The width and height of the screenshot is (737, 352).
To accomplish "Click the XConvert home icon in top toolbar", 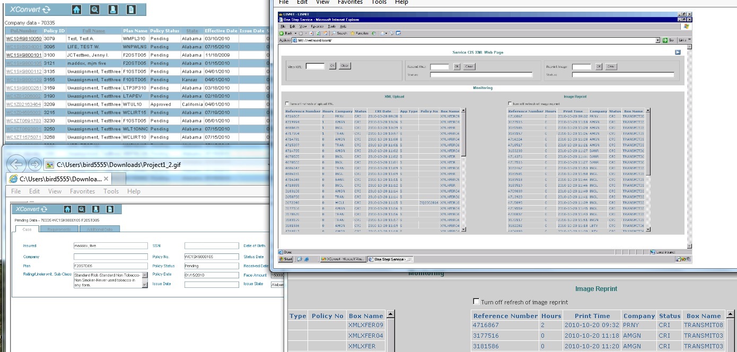I will click(76, 10).
